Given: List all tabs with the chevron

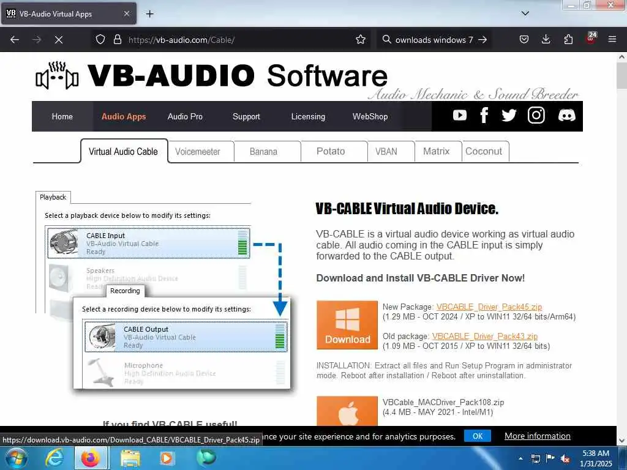Looking at the screenshot, I should pos(525,13).
